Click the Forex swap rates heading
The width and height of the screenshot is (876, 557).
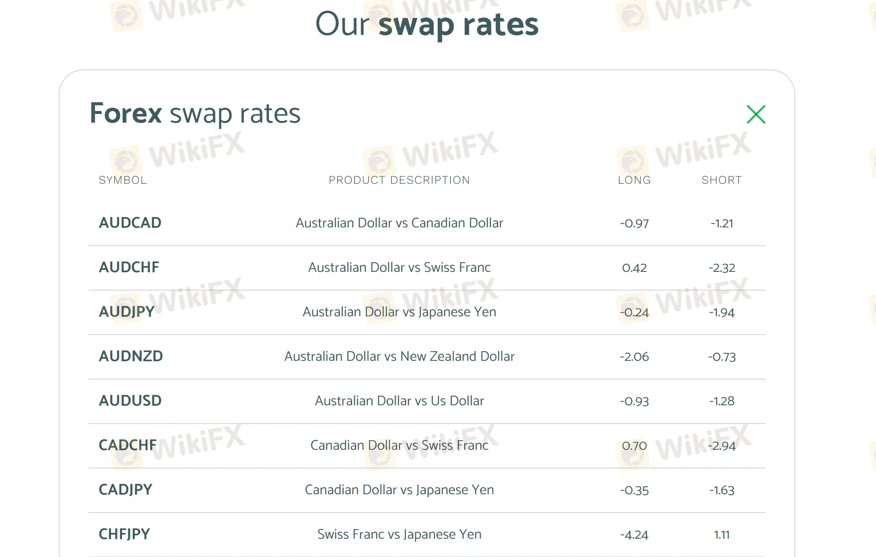(x=195, y=113)
